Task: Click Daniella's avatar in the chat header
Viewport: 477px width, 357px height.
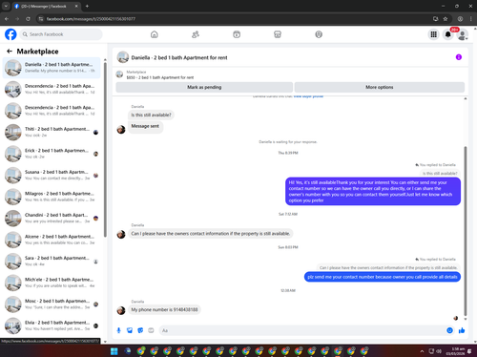Action: pos(123,57)
